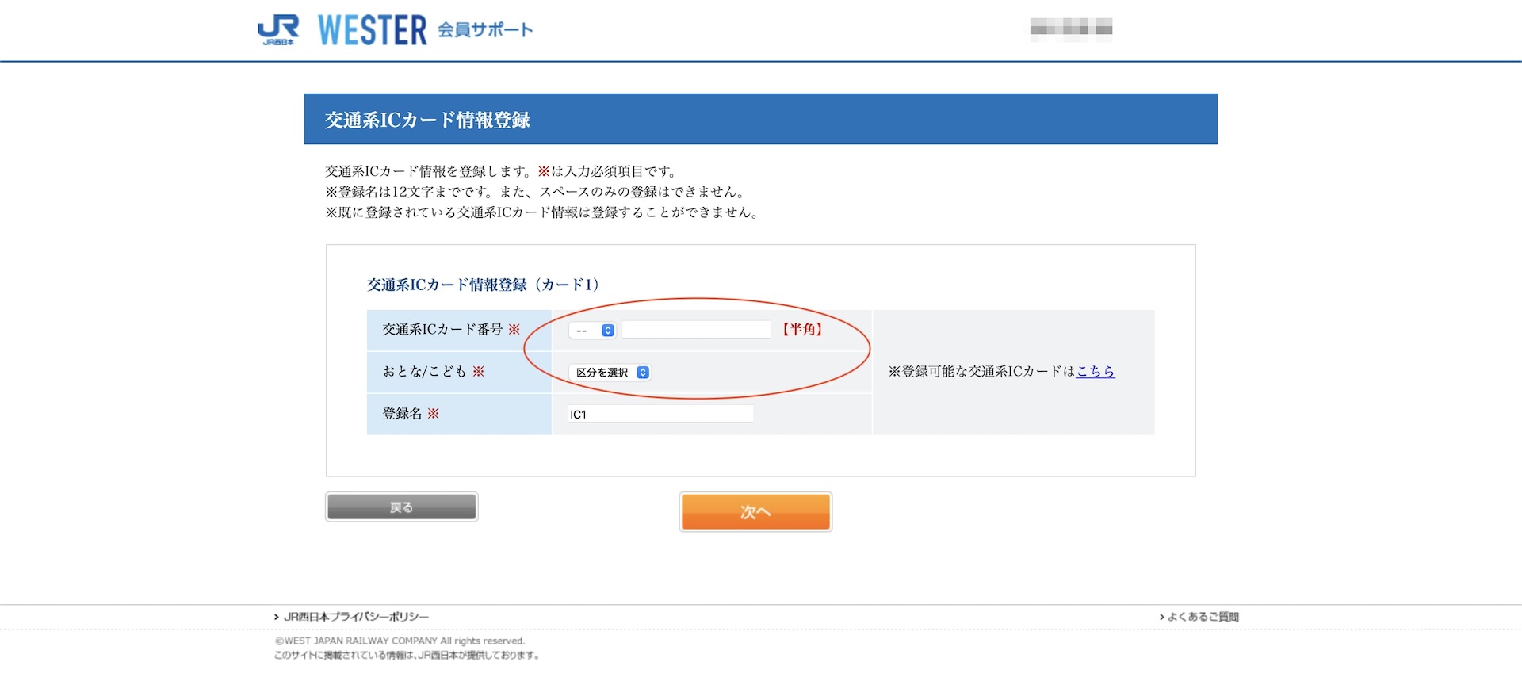The width and height of the screenshot is (1522, 677).
Task: Click the blurred account name in header
Action: point(1071,29)
